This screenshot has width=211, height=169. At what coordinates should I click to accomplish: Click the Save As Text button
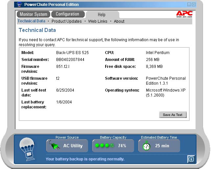(173, 115)
